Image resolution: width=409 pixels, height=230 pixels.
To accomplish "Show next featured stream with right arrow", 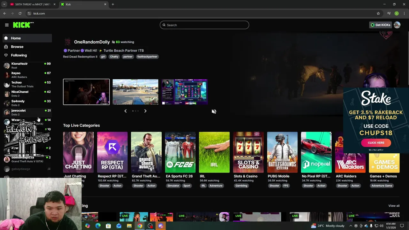I will [145, 111].
